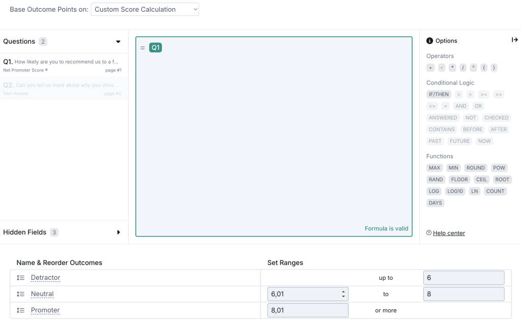521x322 pixels.
Task: Select question Q2 Text Answer
Action: pyautogui.click(x=64, y=89)
